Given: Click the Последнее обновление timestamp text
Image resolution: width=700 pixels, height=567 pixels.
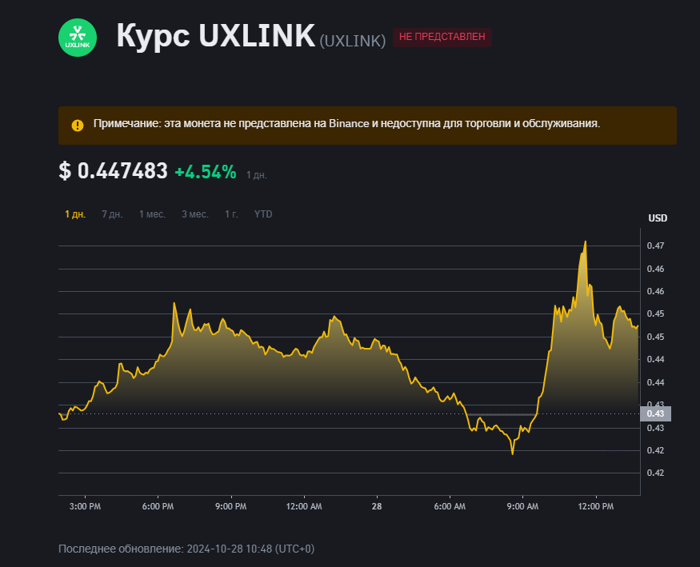Looking at the screenshot, I should pyautogui.click(x=186, y=549).
